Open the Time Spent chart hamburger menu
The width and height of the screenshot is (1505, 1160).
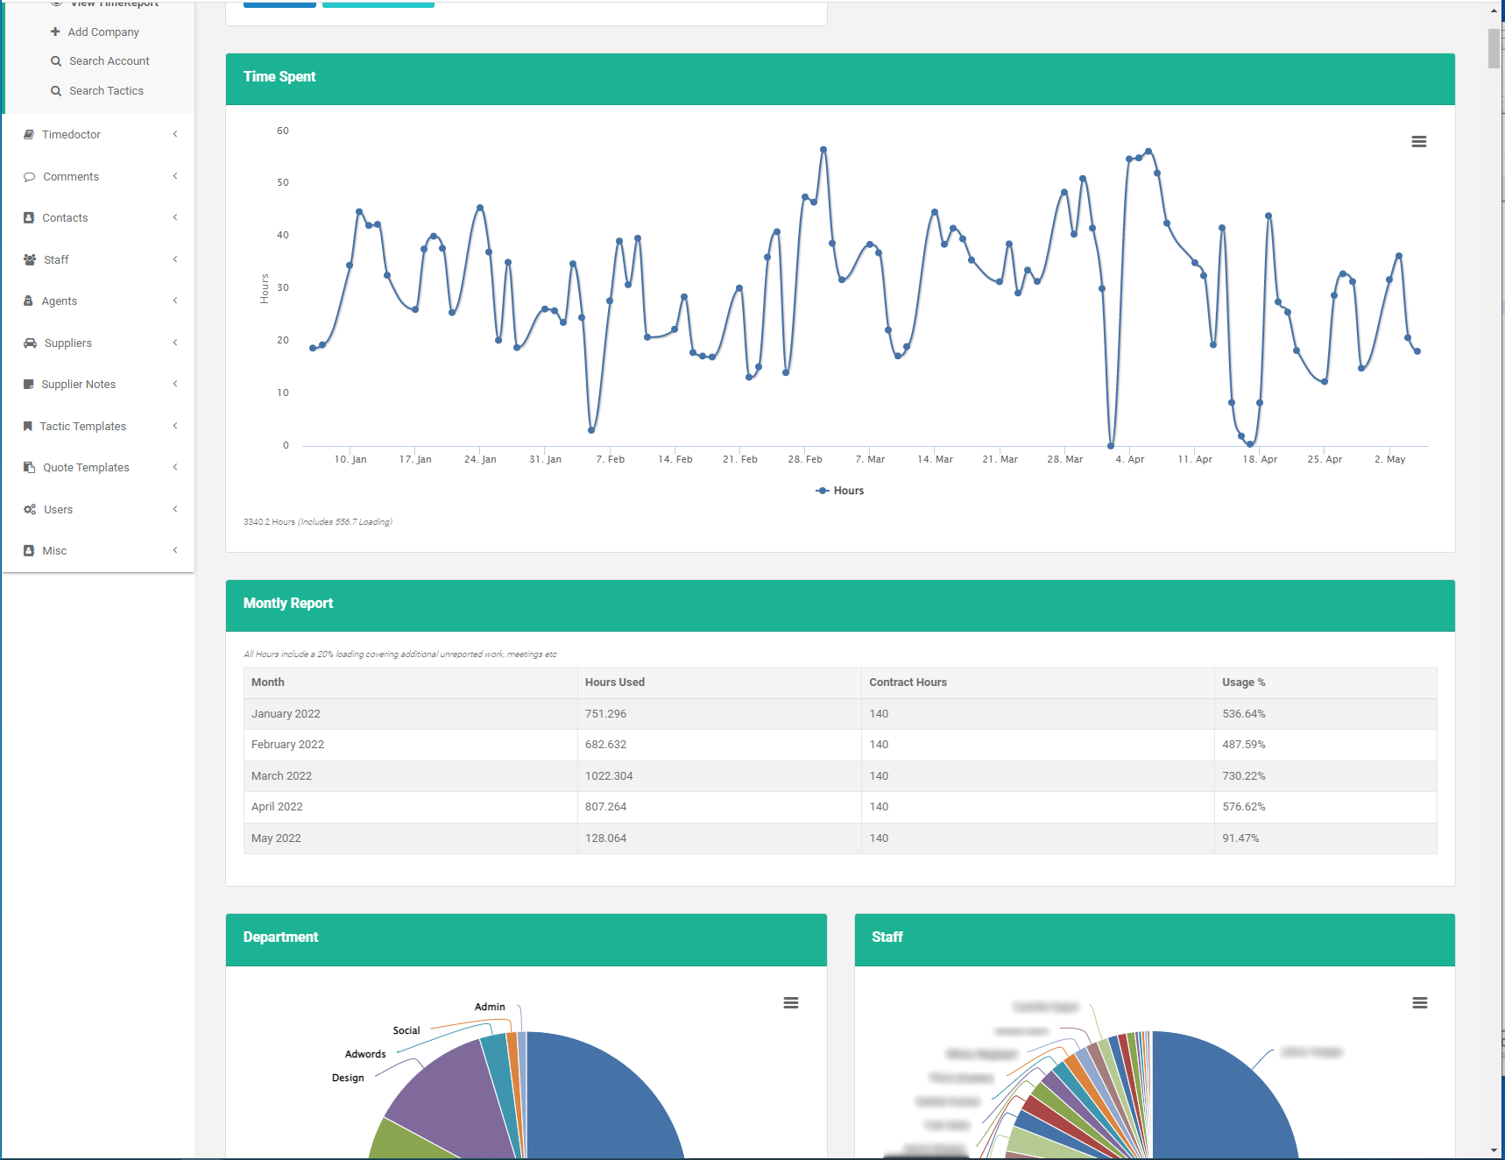click(x=1419, y=142)
